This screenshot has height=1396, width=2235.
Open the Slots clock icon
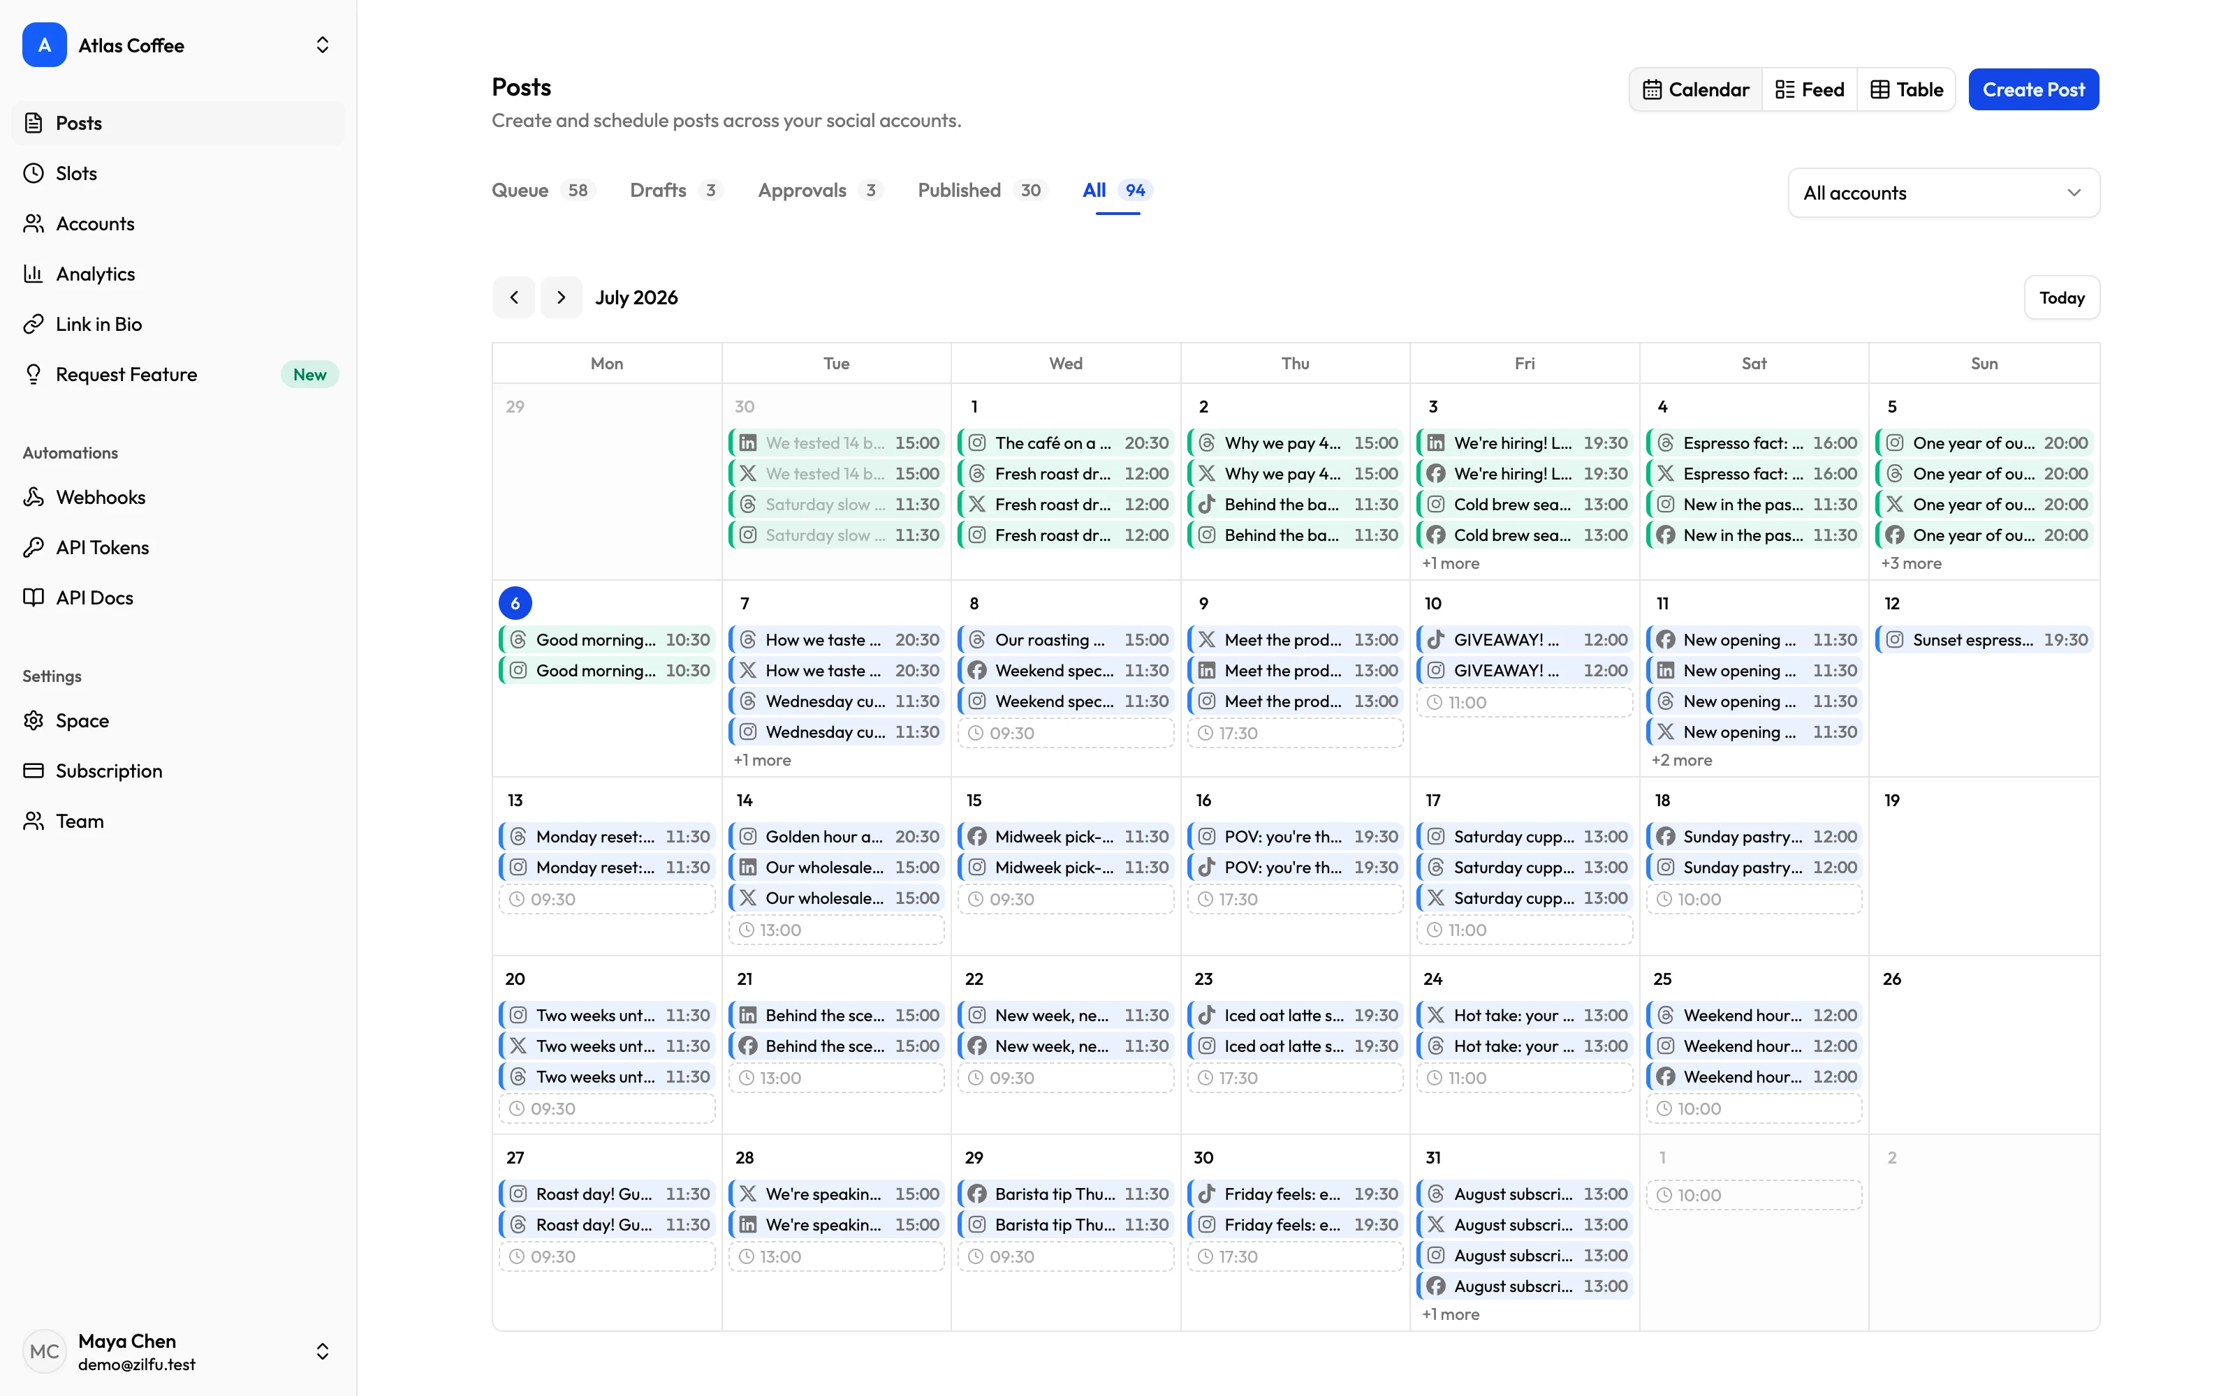coord(34,172)
